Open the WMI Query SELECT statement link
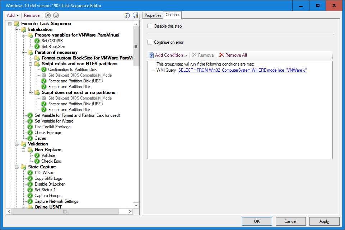This screenshot has width=345, height=230. [242, 70]
